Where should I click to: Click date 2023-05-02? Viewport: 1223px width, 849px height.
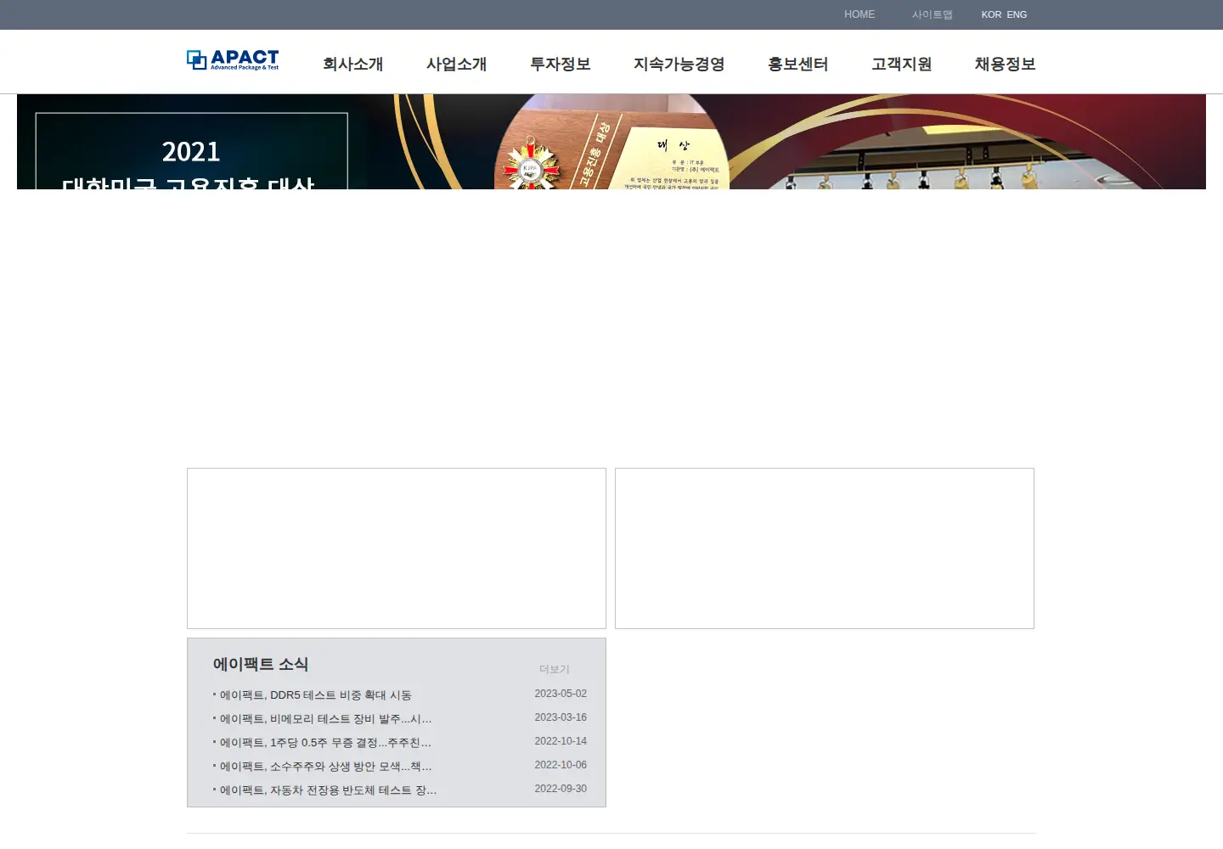[x=561, y=694]
